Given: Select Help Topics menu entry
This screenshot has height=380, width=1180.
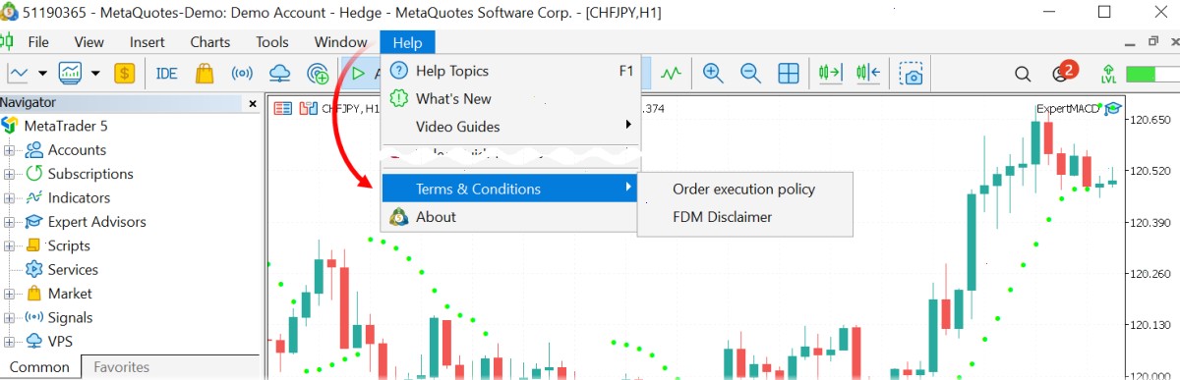Looking at the screenshot, I should tap(511, 71).
